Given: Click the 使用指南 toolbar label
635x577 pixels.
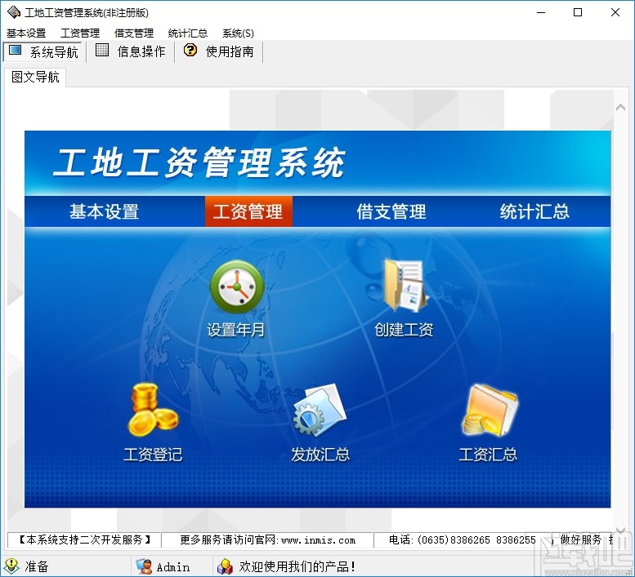Looking at the screenshot, I should [230, 51].
